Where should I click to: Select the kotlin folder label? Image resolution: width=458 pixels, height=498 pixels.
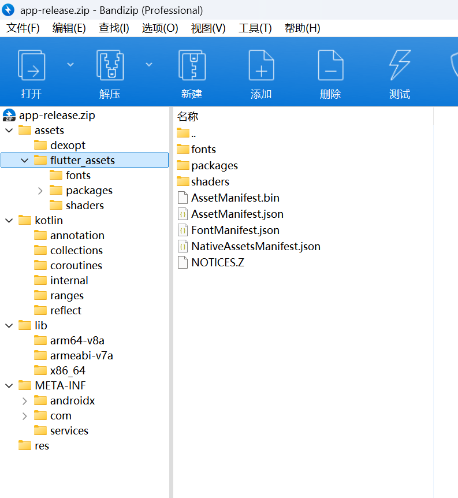pyautogui.click(x=49, y=221)
